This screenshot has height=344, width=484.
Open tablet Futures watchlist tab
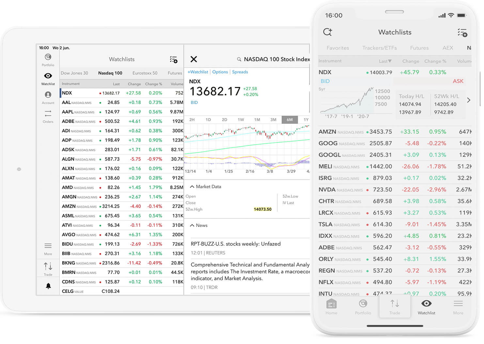pos(175,73)
